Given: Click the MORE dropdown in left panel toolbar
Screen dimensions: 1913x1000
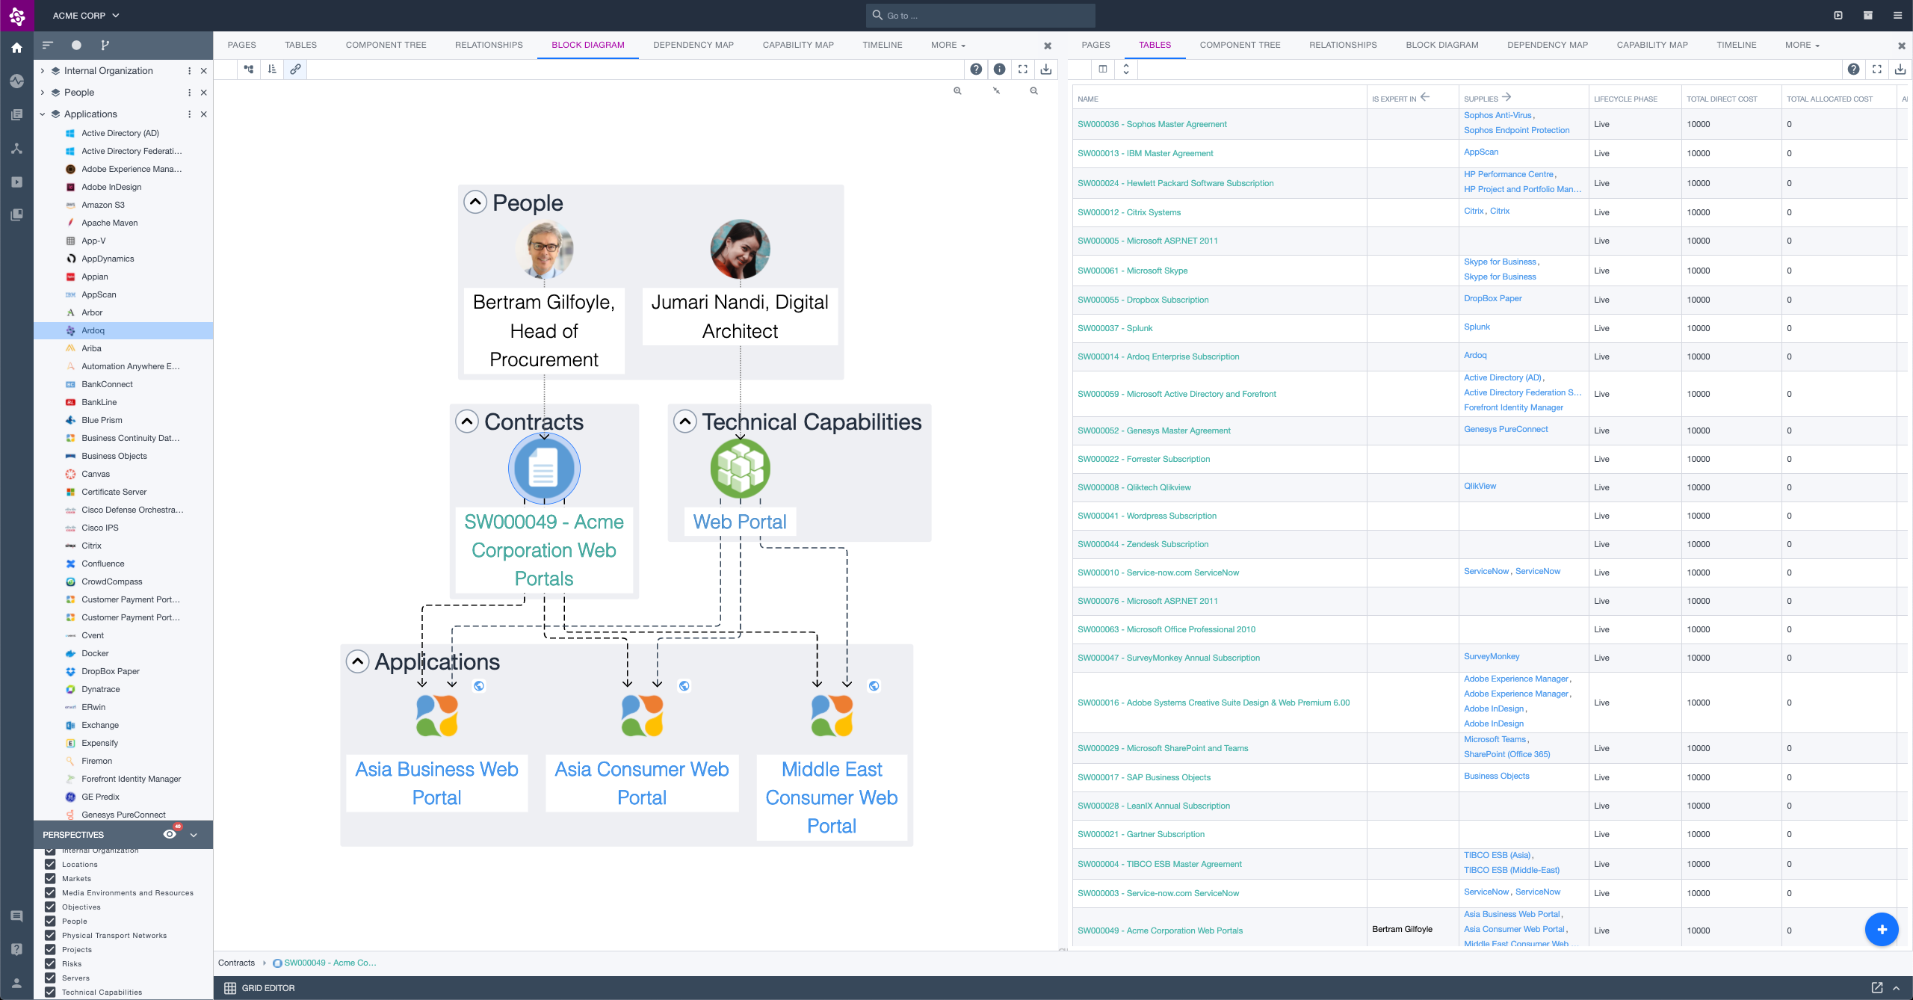Looking at the screenshot, I should [949, 44].
